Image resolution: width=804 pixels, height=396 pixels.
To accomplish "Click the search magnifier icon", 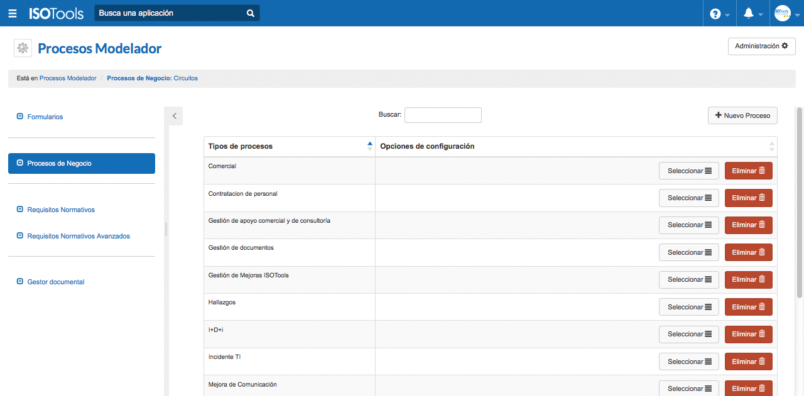I will pyautogui.click(x=250, y=13).
